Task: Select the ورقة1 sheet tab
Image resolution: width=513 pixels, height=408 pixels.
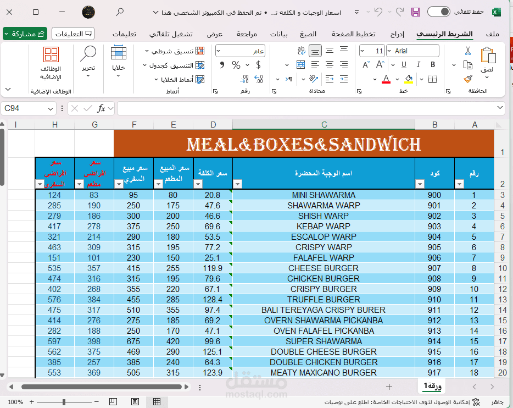Action: coord(432,387)
